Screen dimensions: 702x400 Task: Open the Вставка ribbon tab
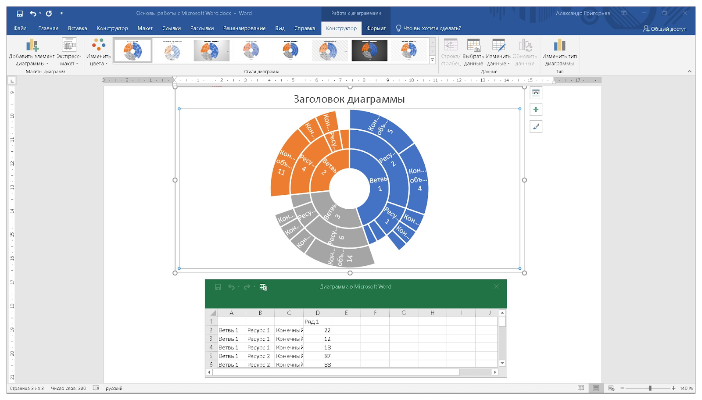[x=77, y=29]
